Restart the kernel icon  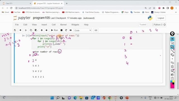coord(66,30)
